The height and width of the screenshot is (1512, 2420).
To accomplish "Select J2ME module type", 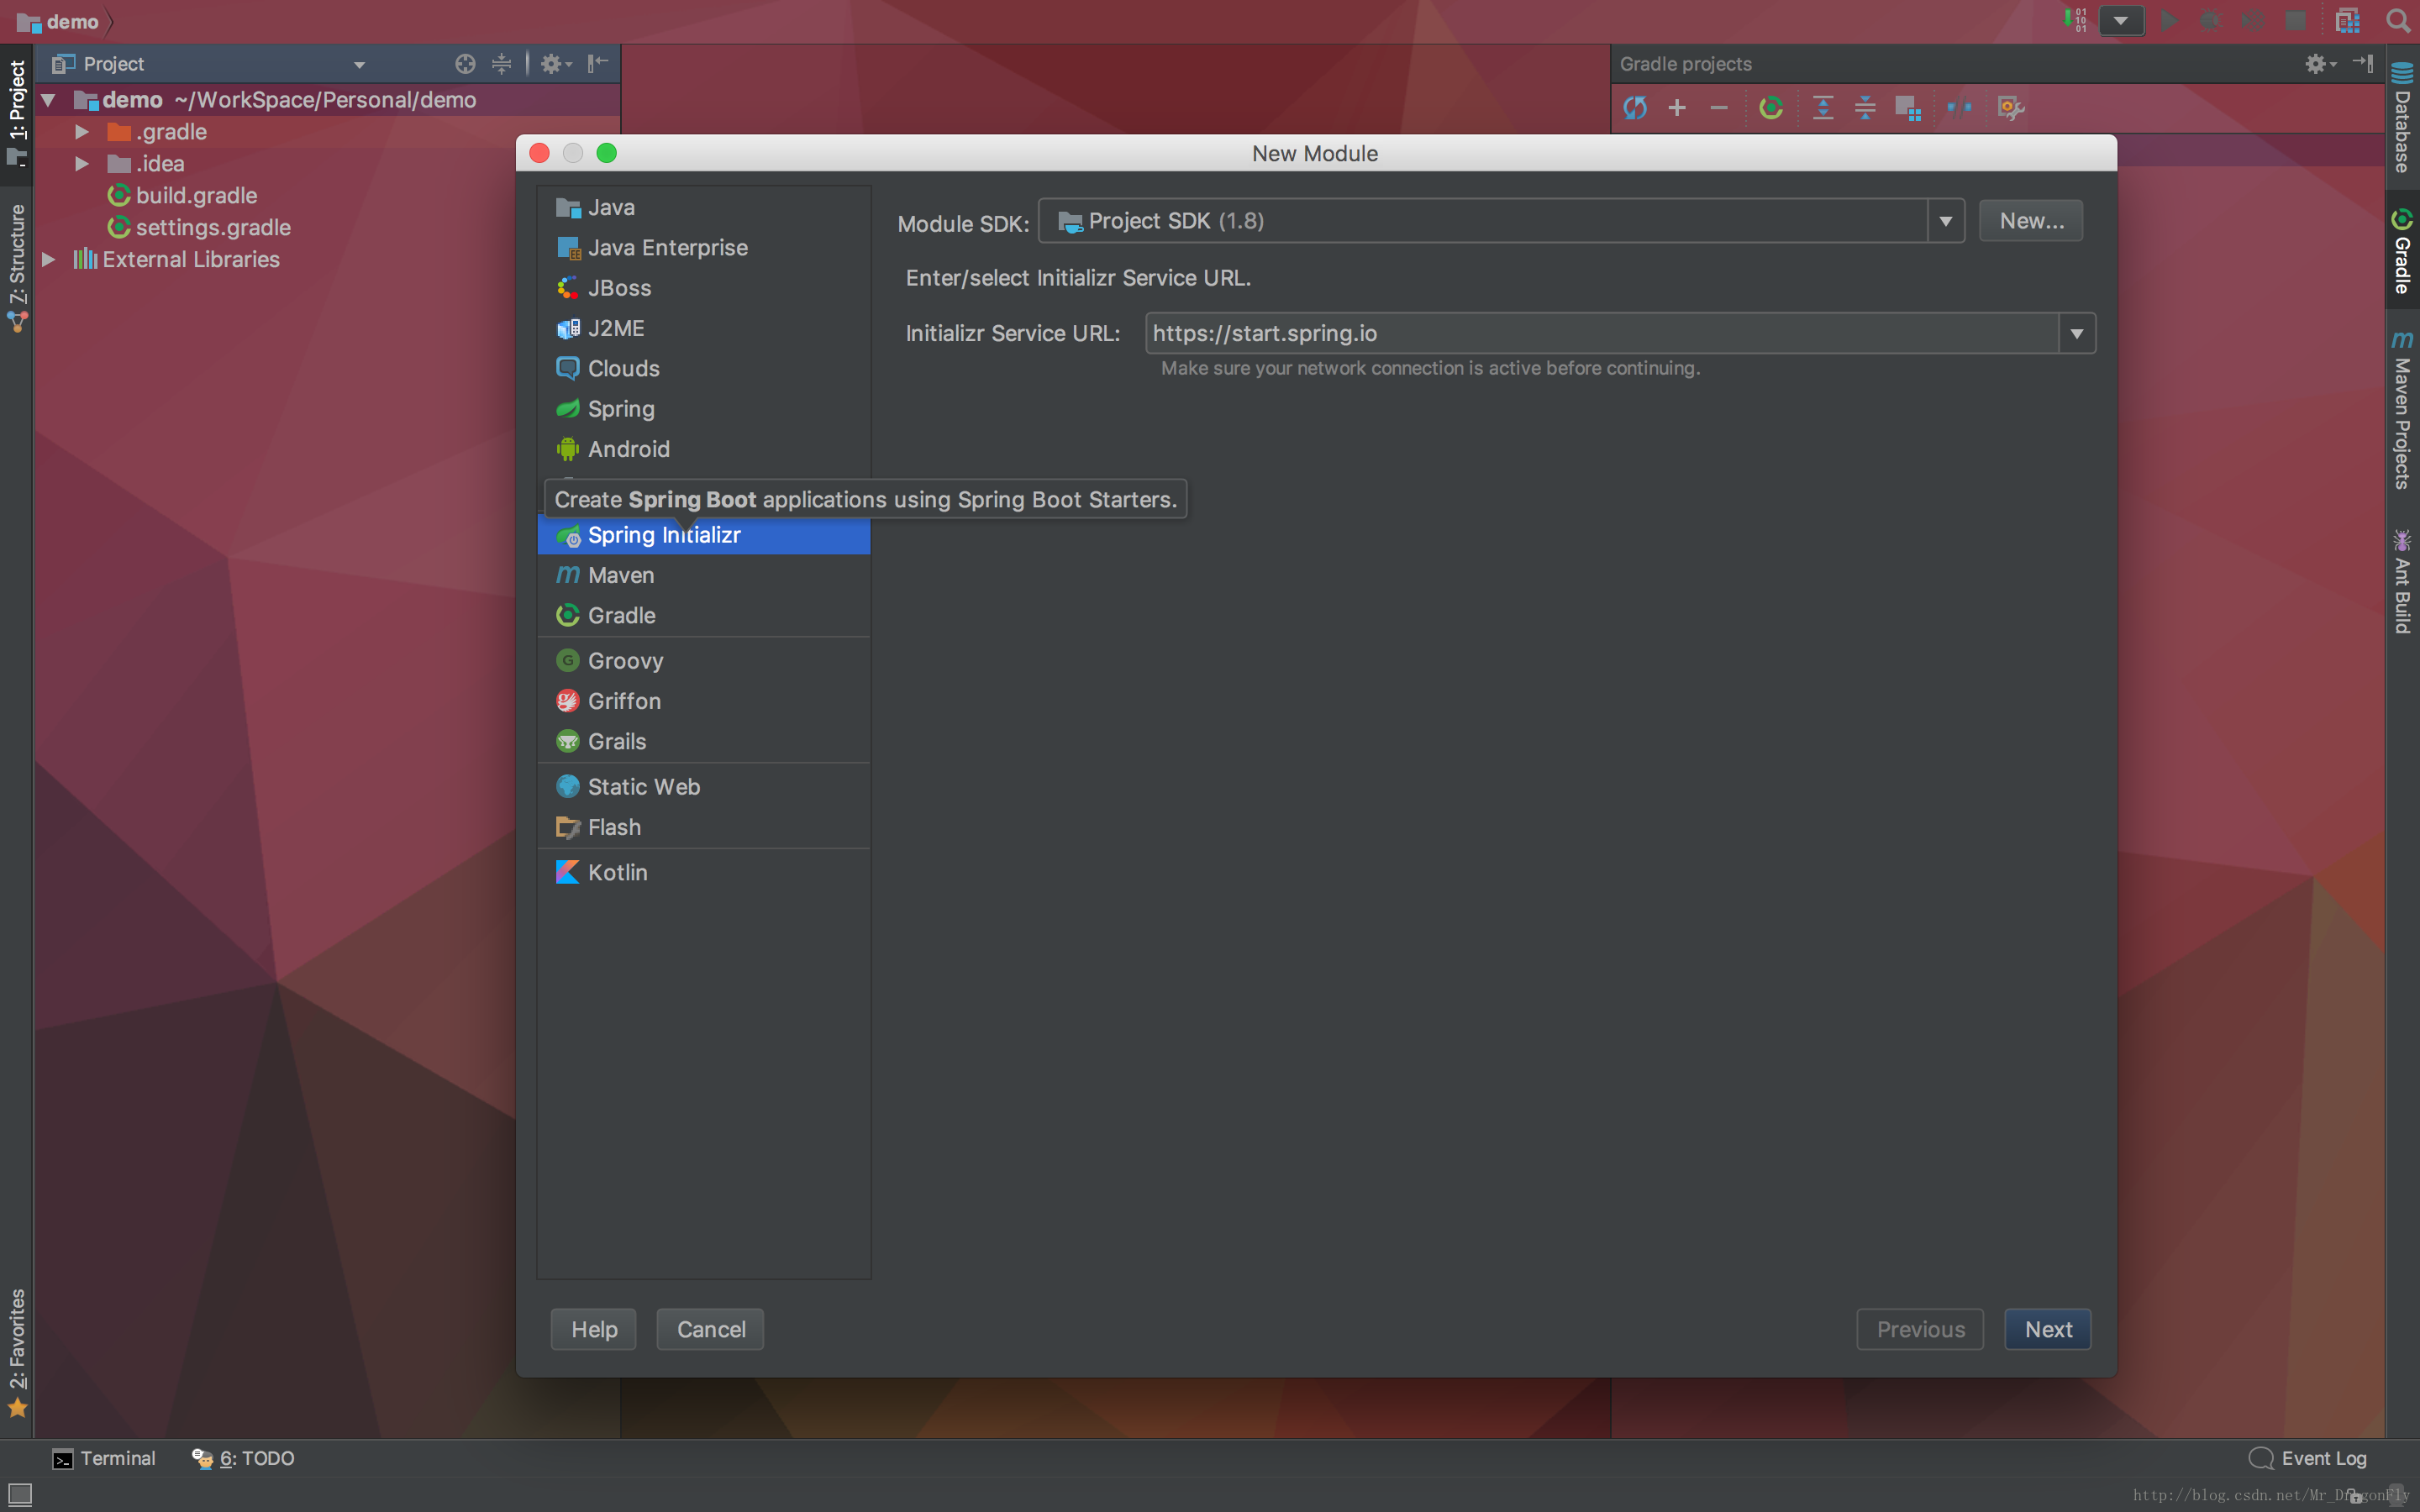I will (x=704, y=328).
